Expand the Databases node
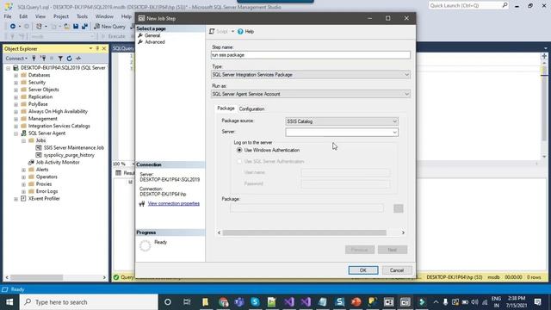The width and height of the screenshot is (551, 310). coord(15,75)
